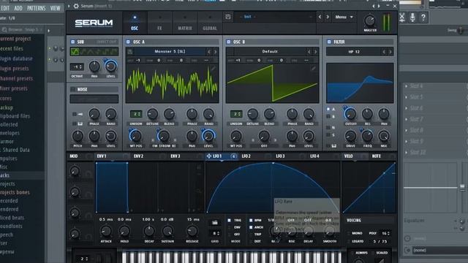Image resolution: width=468 pixels, height=263 pixels.
Task: Toggle the filter keytrack piano icon
Action: 333,146
